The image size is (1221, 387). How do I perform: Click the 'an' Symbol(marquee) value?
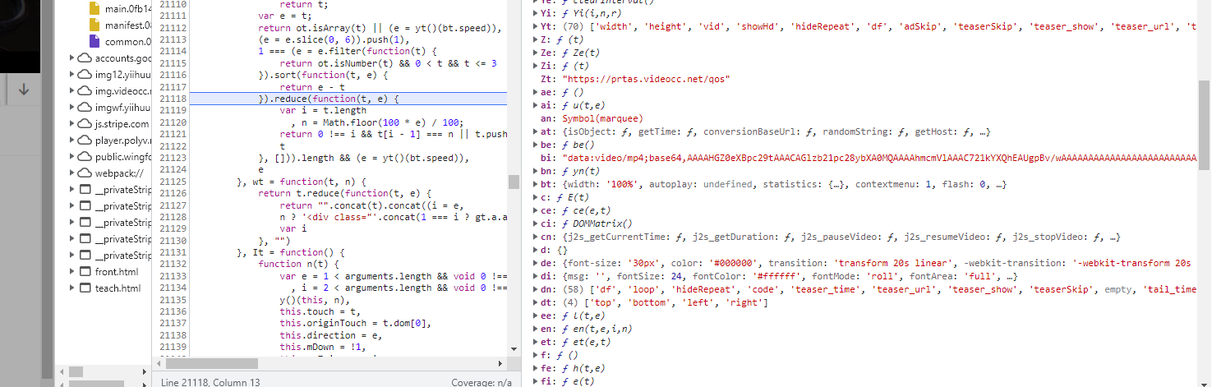coord(603,118)
